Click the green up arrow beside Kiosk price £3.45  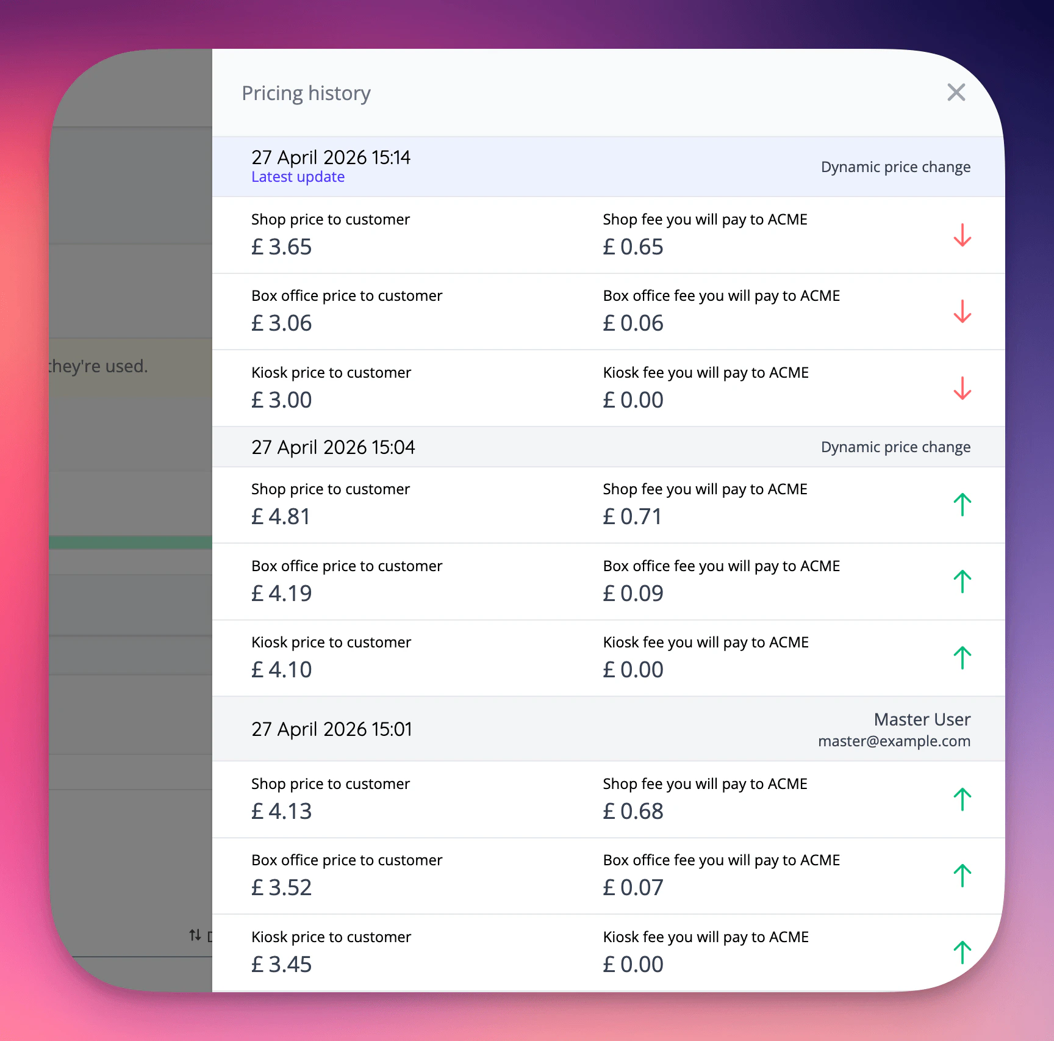[x=962, y=953]
